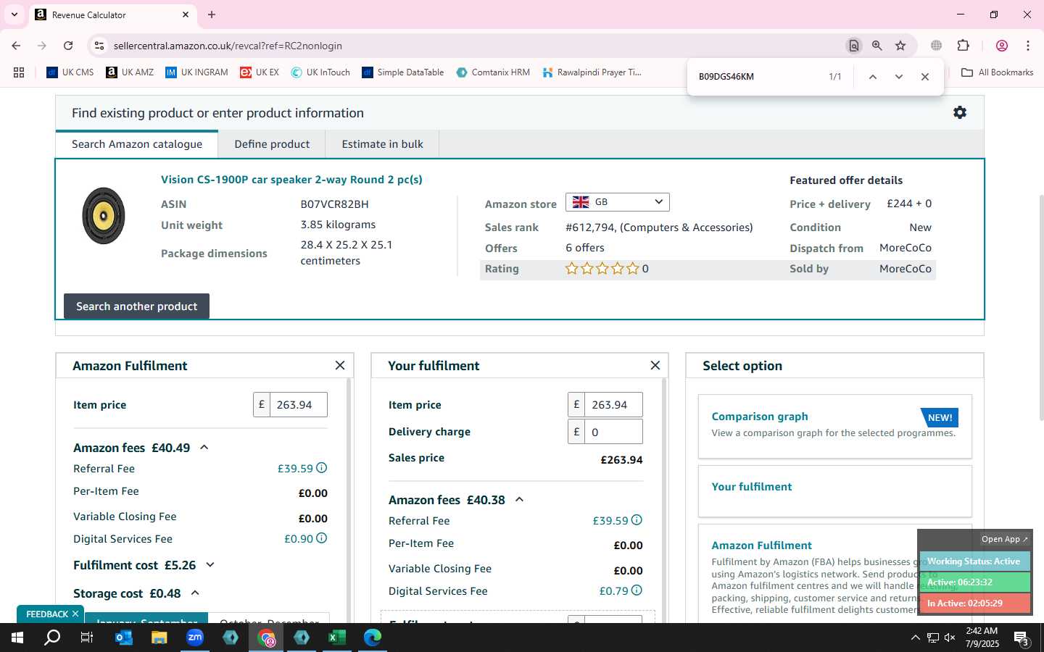Close the Your fulfilment panel
The height and width of the screenshot is (652, 1044).
click(x=655, y=365)
